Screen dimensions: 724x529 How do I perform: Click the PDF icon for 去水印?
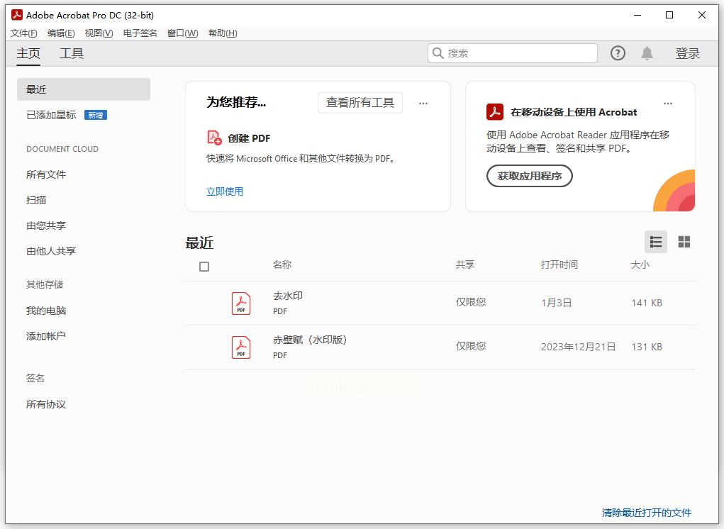[241, 304]
